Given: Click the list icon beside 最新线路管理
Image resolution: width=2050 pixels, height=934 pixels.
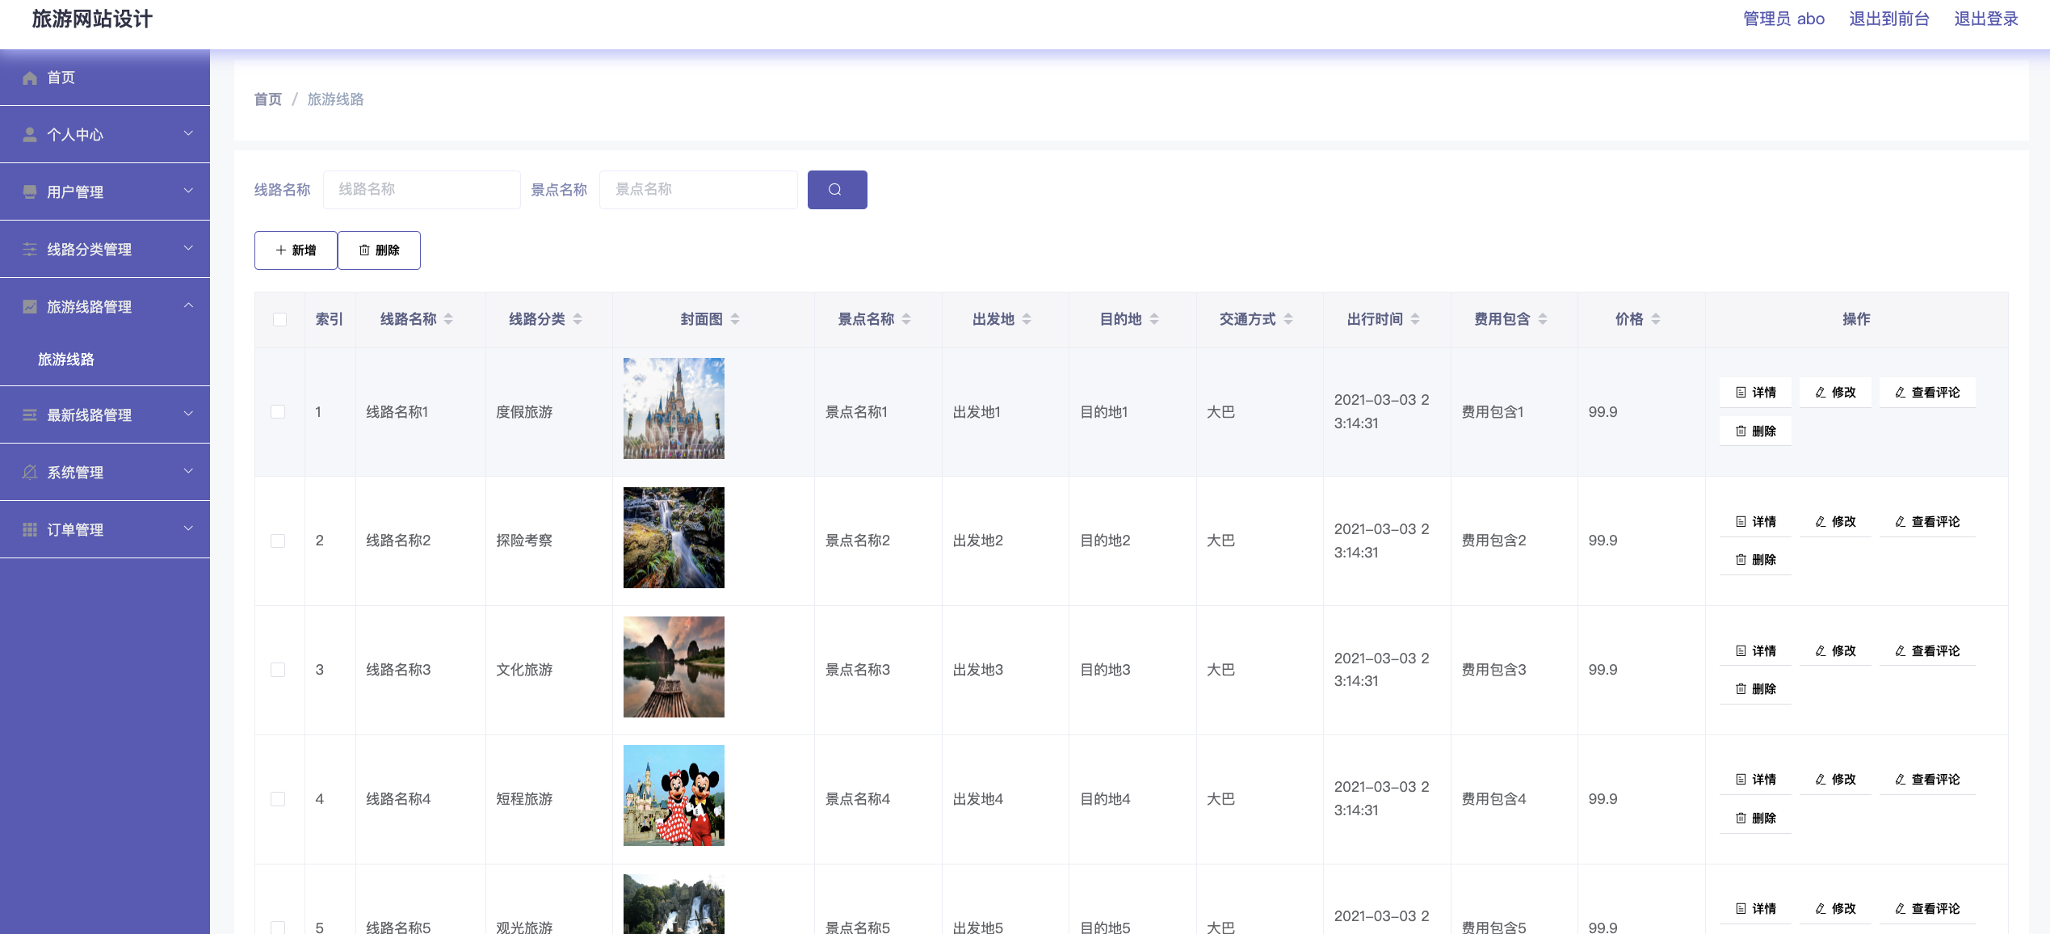Looking at the screenshot, I should tap(30, 415).
